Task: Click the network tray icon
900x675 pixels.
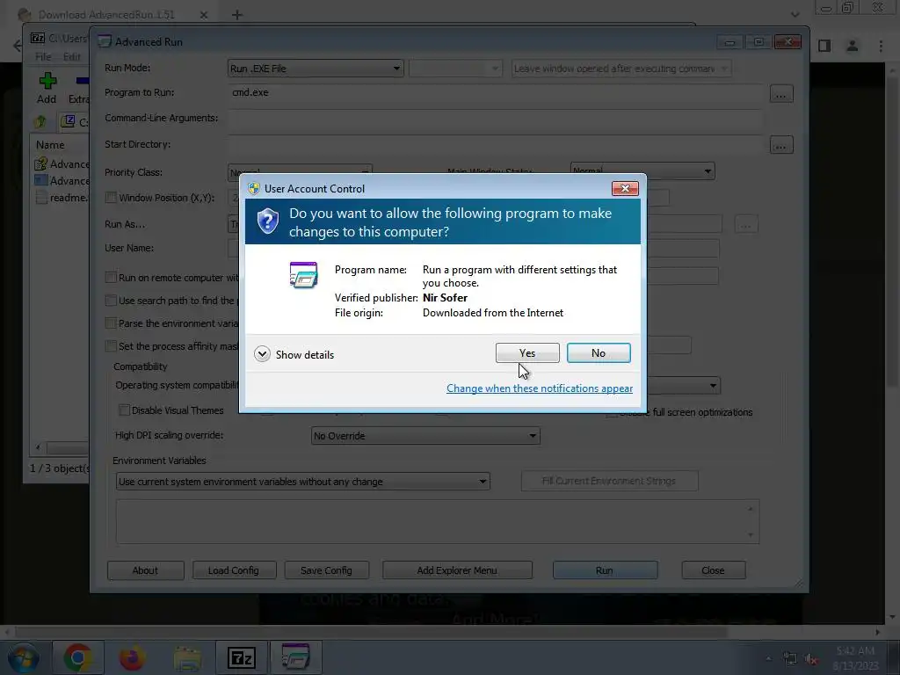Action: click(790, 659)
